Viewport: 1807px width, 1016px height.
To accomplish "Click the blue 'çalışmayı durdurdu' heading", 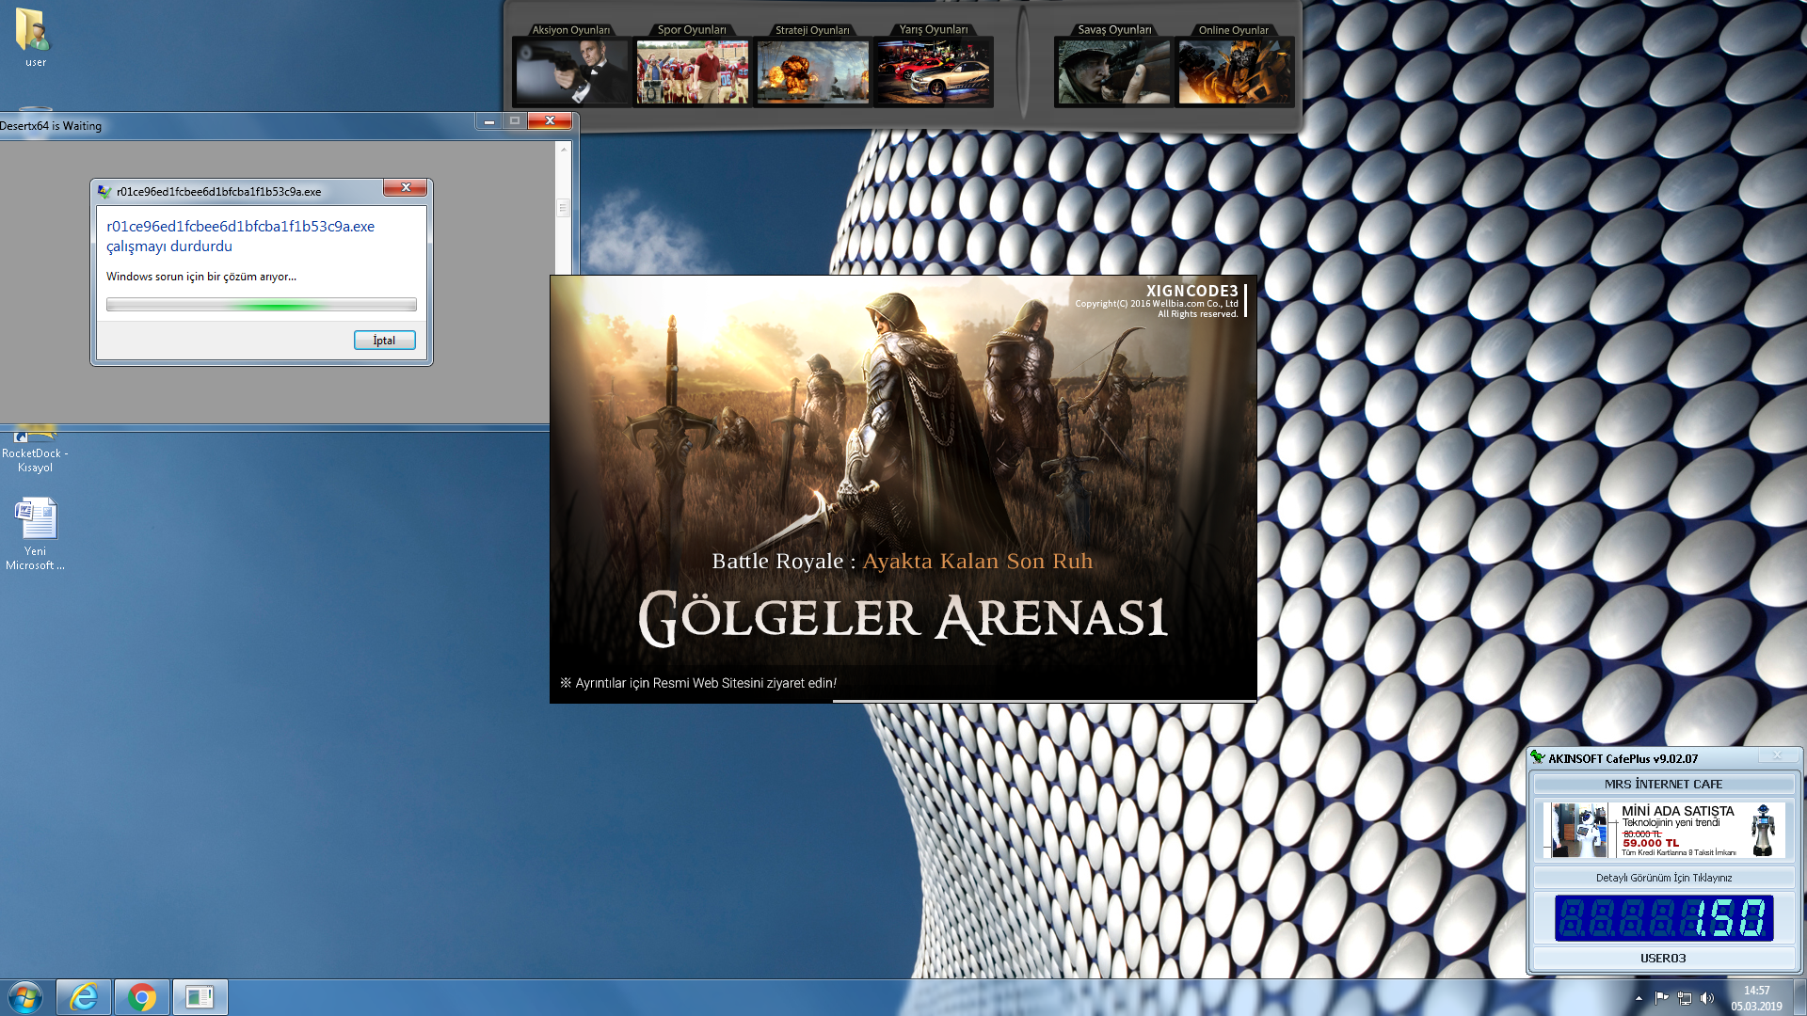I will (240, 236).
